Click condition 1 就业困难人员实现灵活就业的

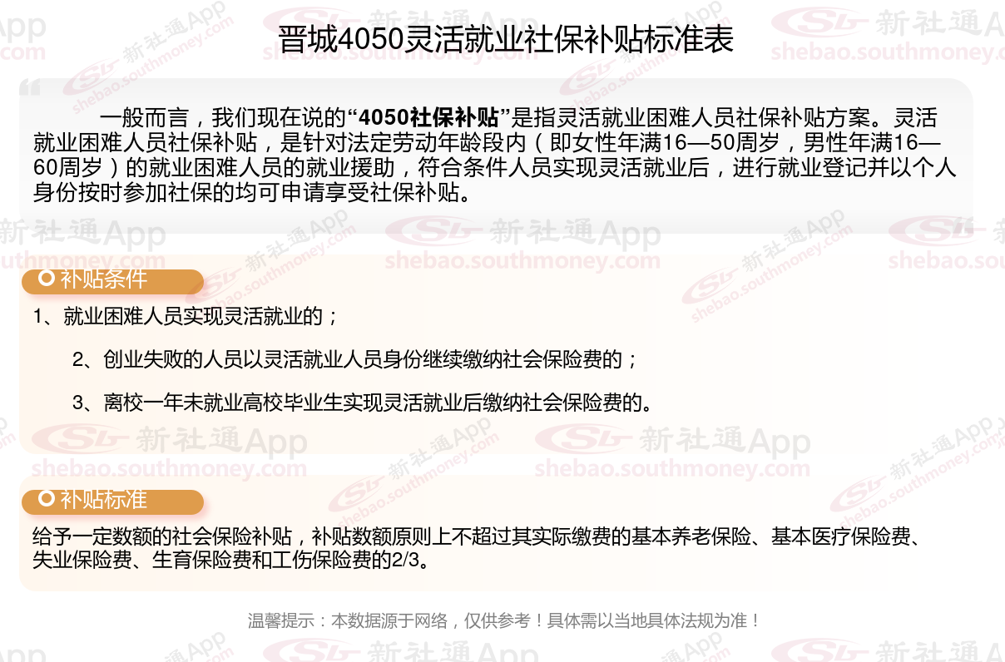tap(186, 317)
